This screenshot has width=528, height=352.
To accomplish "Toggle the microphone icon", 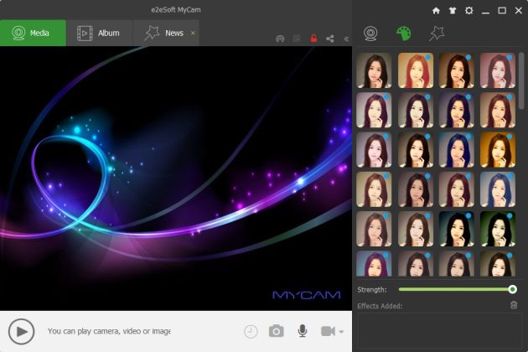I will tap(303, 331).
